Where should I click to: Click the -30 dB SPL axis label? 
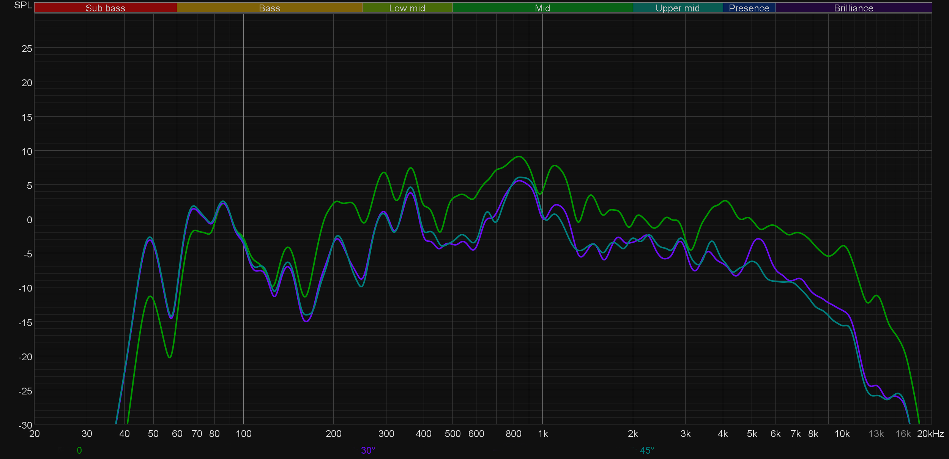(25, 425)
